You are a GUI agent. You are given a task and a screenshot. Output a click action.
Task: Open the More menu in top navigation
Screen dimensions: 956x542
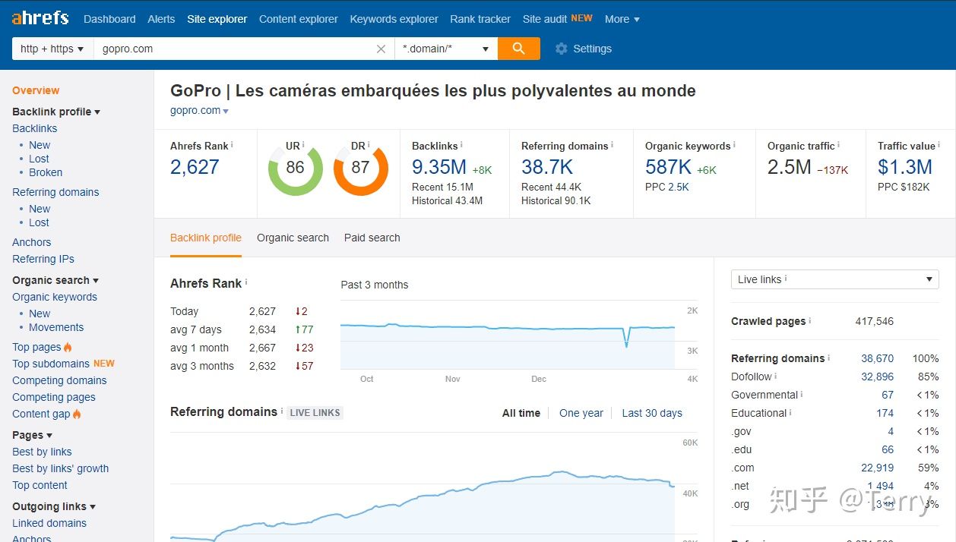(x=622, y=19)
